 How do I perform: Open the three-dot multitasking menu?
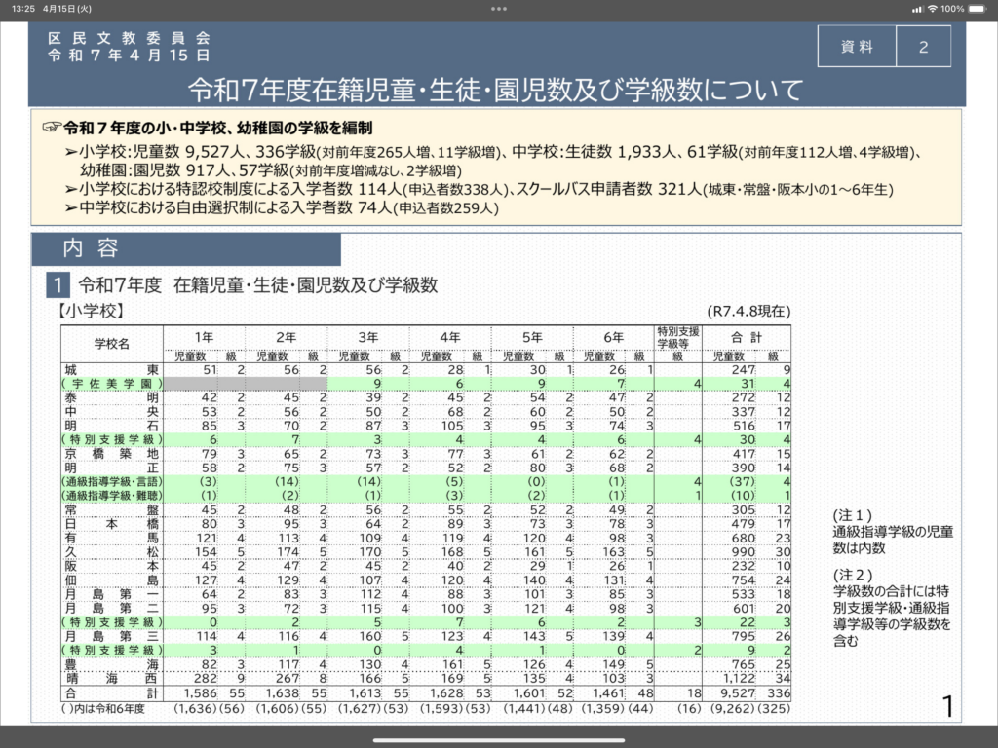click(x=499, y=9)
